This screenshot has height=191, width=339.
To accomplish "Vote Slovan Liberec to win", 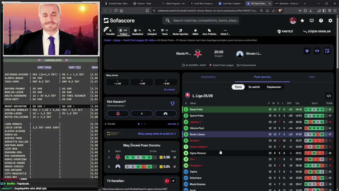I will click(x=166, y=114).
